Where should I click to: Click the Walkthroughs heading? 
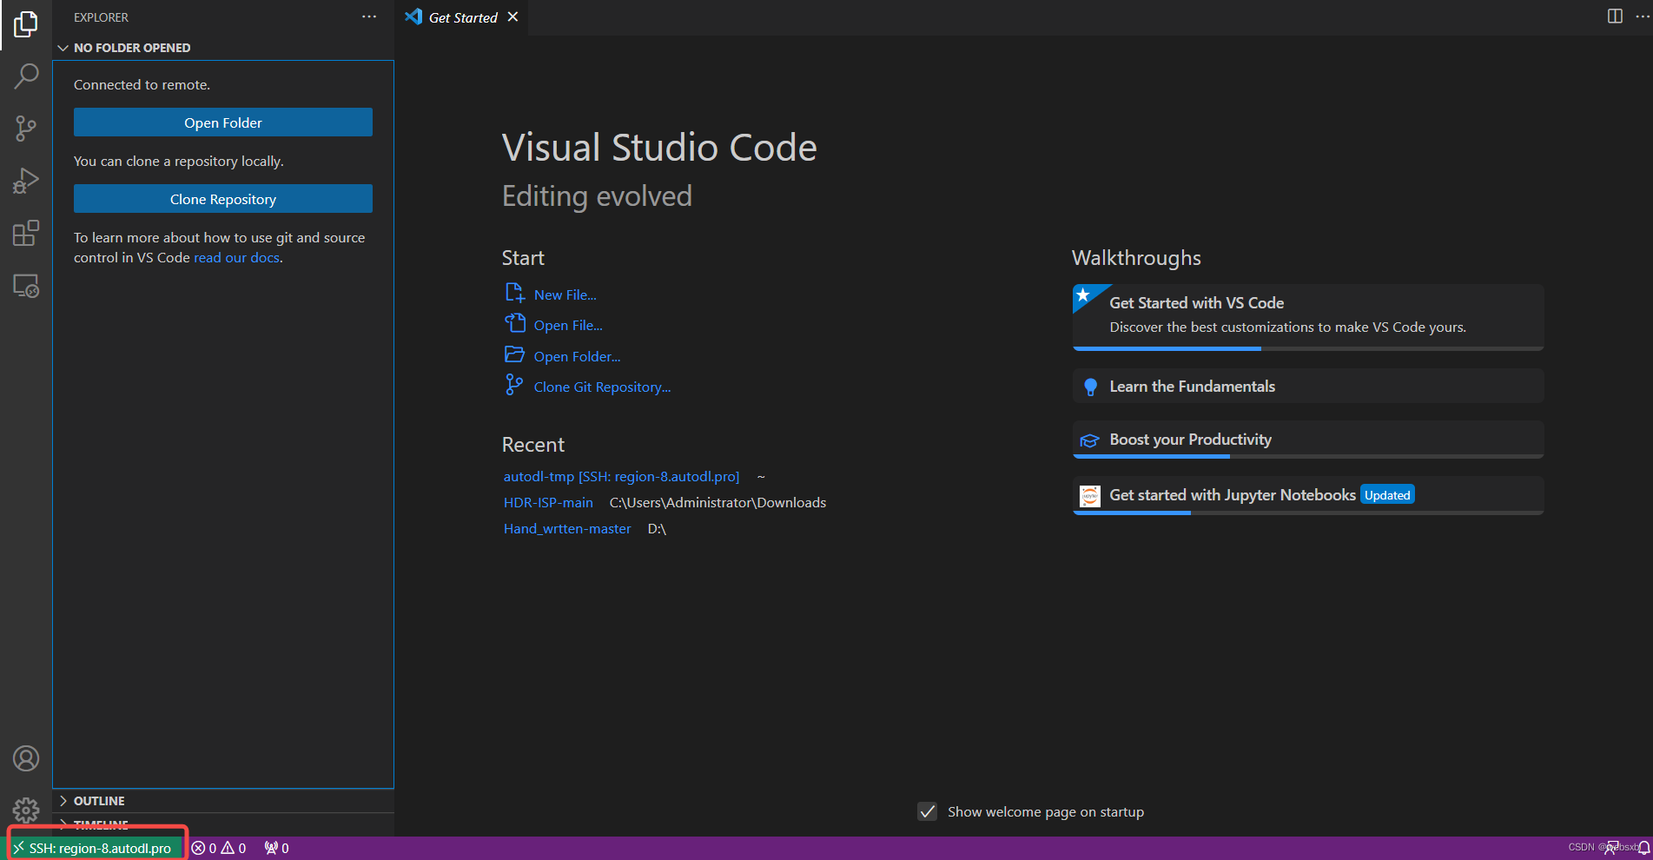tap(1136, 258)
